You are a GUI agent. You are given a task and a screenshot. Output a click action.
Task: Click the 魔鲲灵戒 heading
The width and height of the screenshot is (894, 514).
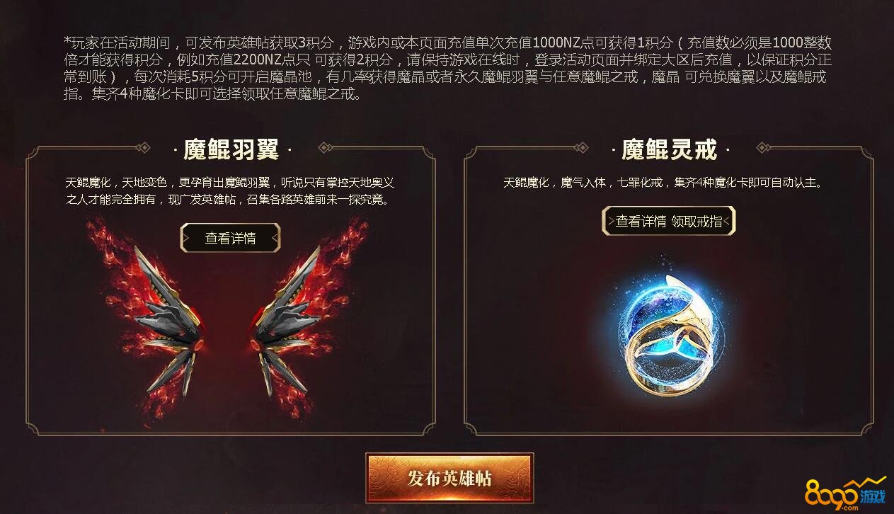[x=669, y=149]
